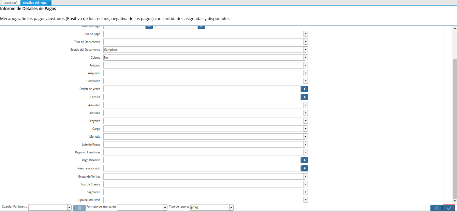Open Moneda dropdown arrow
This screenshot has width=457, height=212.
coord(306,137)
